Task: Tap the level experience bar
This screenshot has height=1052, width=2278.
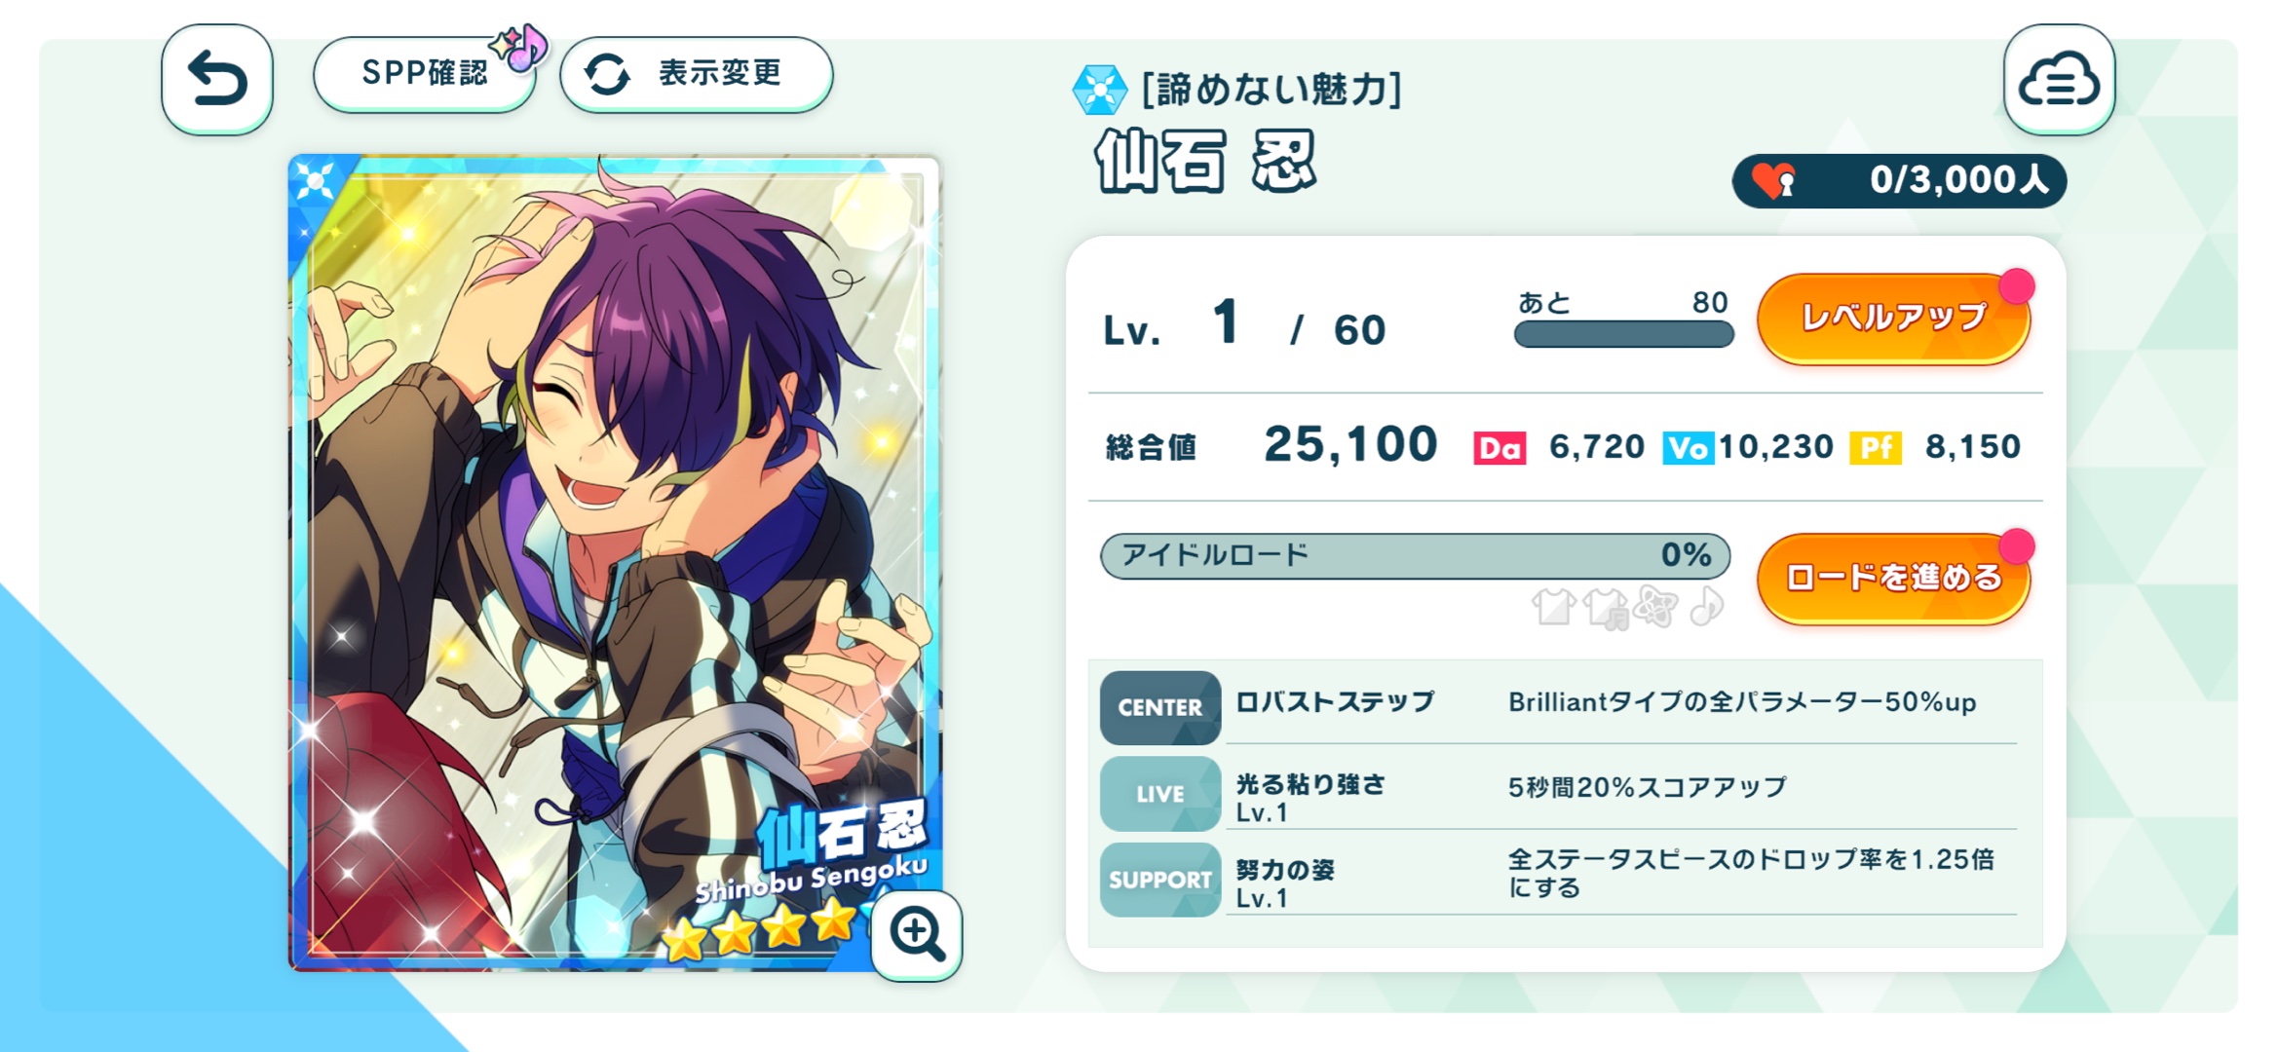Action: [x=1623, y=334]
